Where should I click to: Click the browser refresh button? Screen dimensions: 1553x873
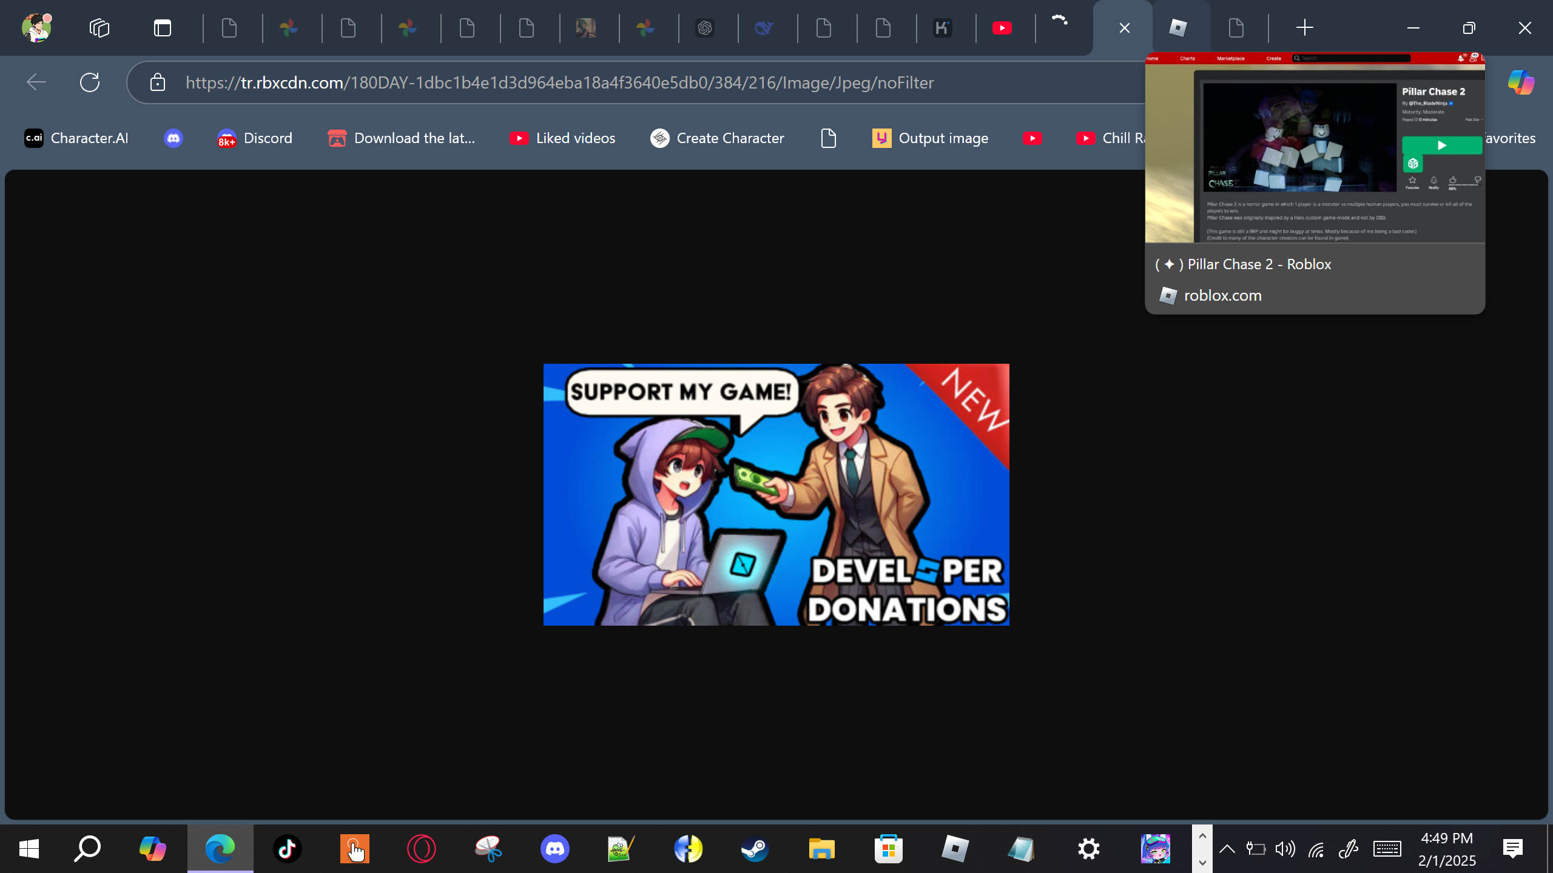90,82
